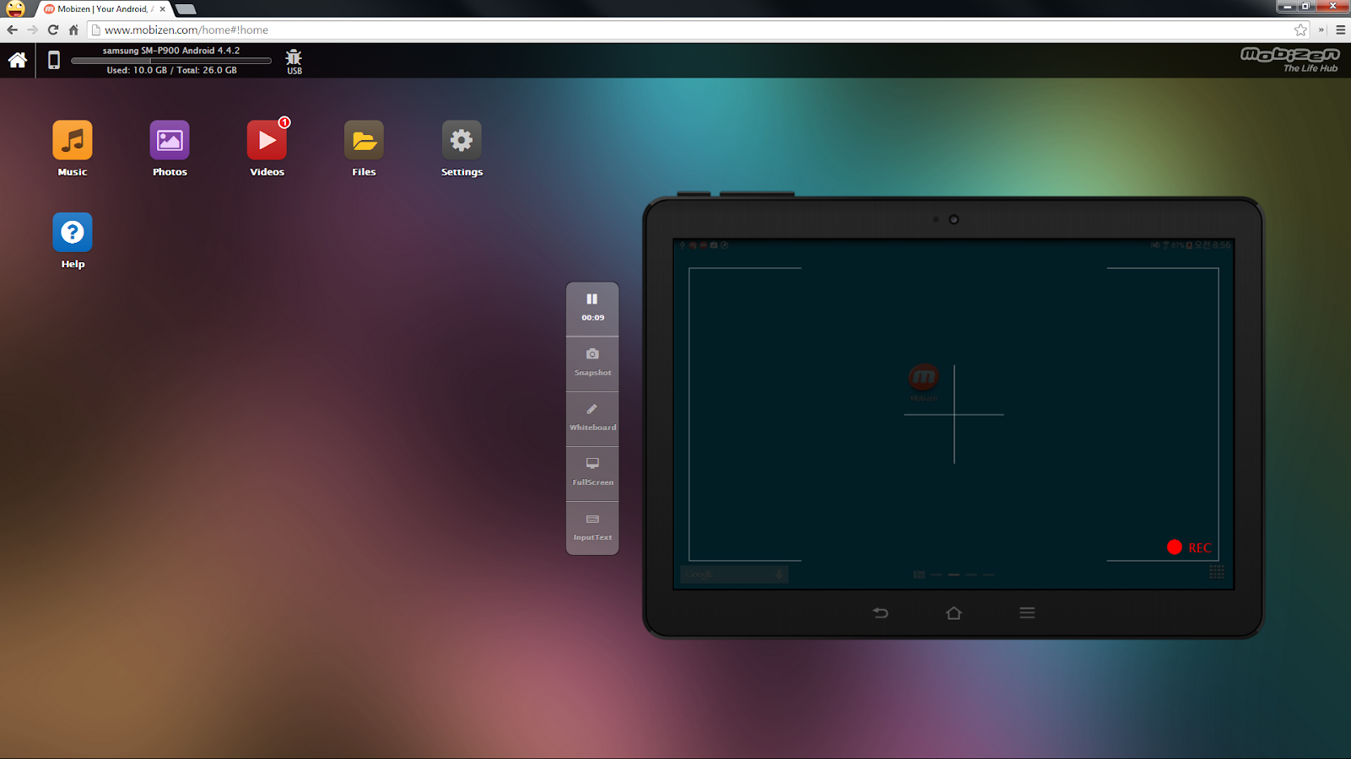Toggle FullScreen mirroring mode
This screenshot has height=759, width=1351.
click(x=592, y=471)
